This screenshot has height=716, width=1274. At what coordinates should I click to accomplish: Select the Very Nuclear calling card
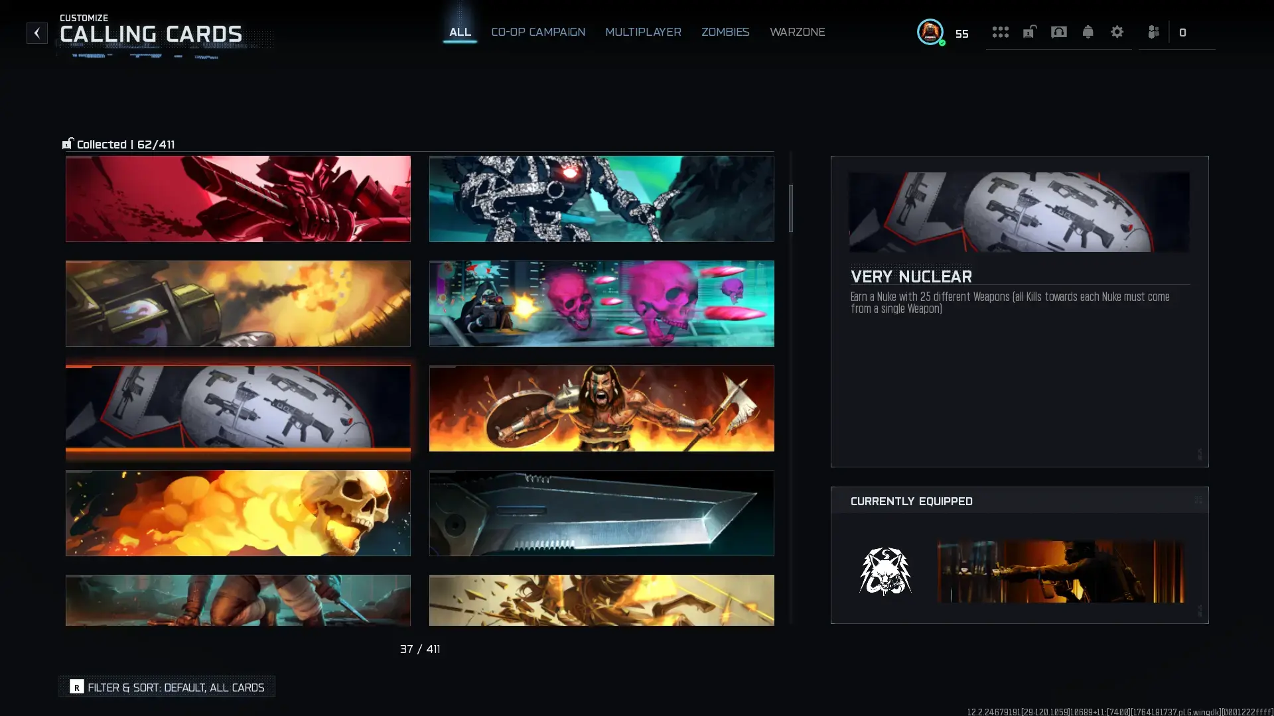238,408
